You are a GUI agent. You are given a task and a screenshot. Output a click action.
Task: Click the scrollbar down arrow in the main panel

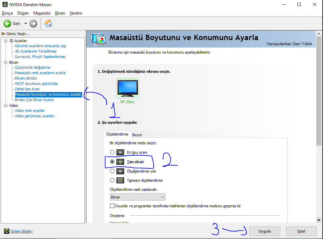(x=319, y=220)
